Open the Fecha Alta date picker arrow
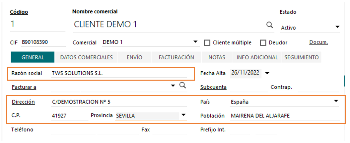350x143 pixels. [267, 73]
